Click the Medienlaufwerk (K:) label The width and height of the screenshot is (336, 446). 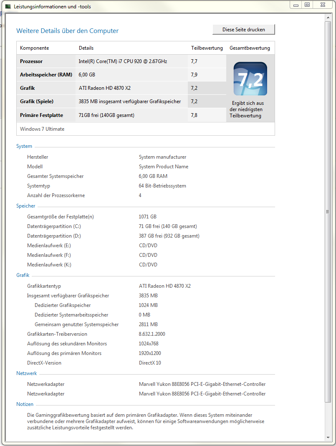click(x=49, y=265)
